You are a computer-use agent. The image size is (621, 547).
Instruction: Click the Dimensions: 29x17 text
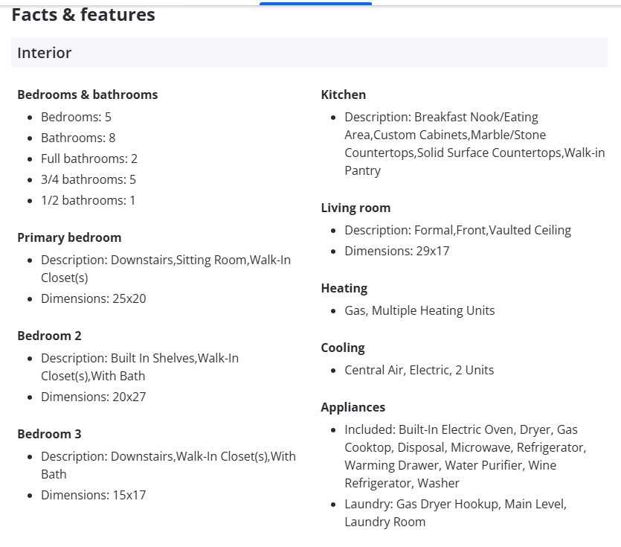click(x=397, y=251)
